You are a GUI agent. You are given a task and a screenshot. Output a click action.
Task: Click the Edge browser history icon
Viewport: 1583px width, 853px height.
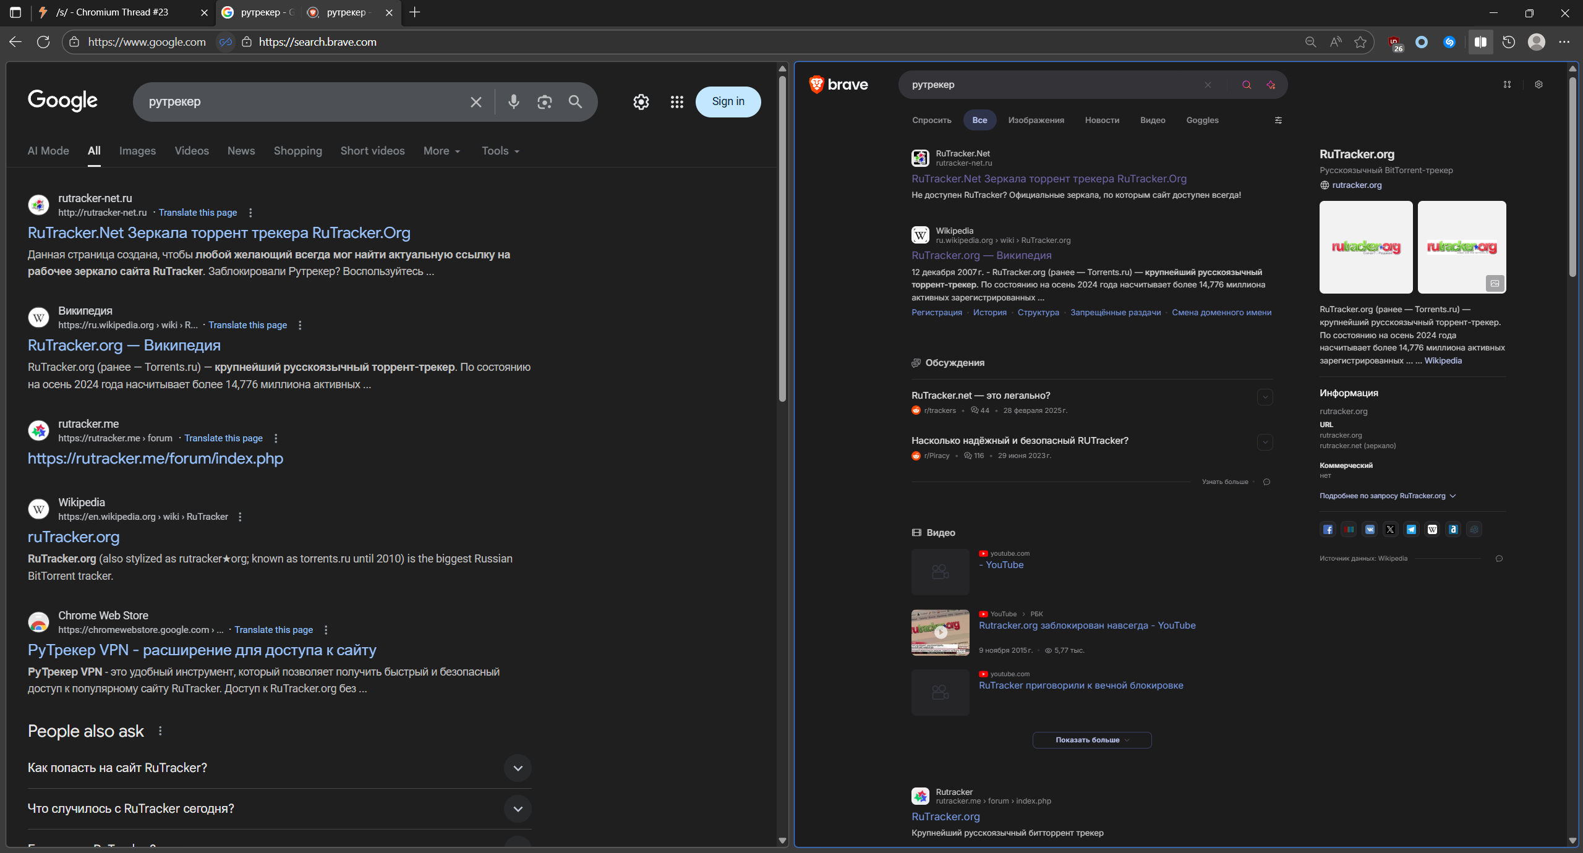(x=1509, y=42)
